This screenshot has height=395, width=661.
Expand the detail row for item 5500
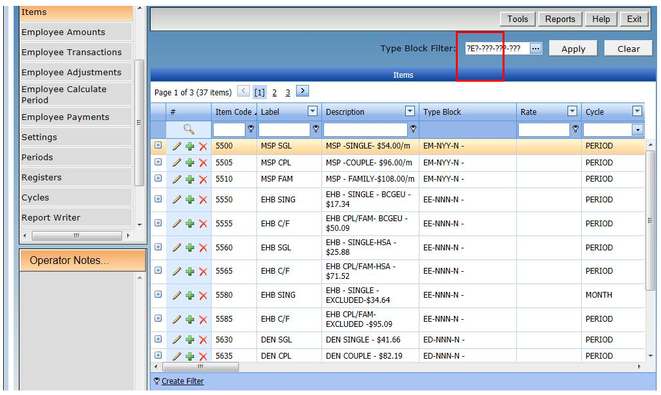pos(158,145)
